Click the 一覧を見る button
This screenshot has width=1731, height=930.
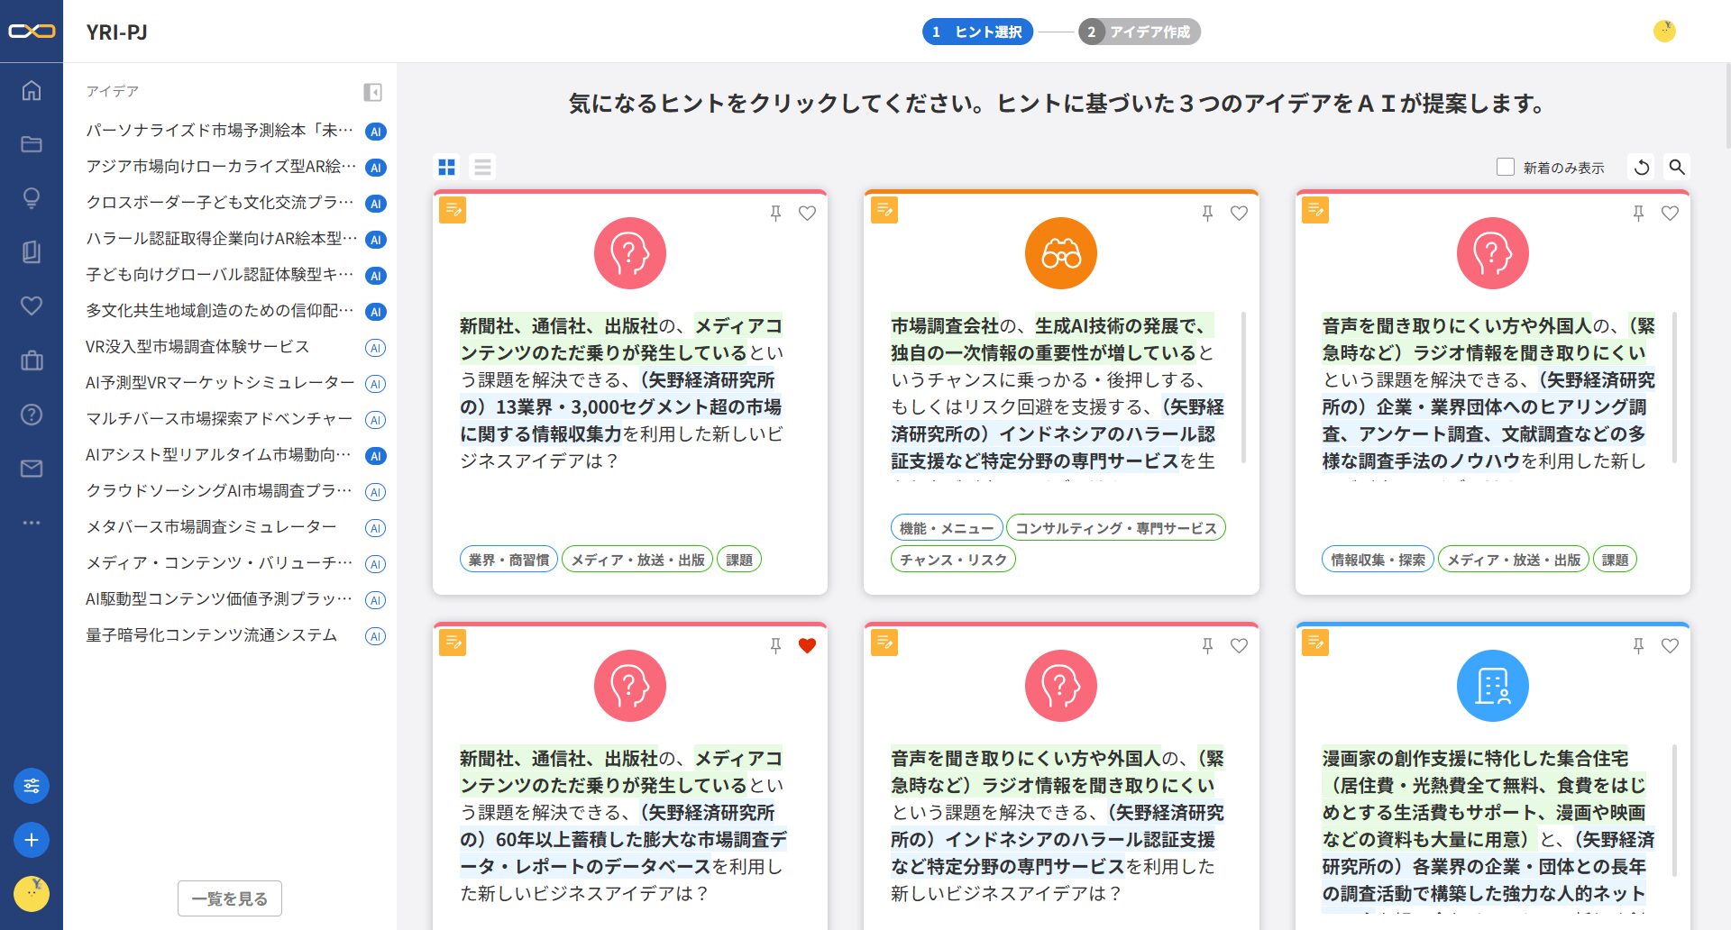click(x=230, y=898)
